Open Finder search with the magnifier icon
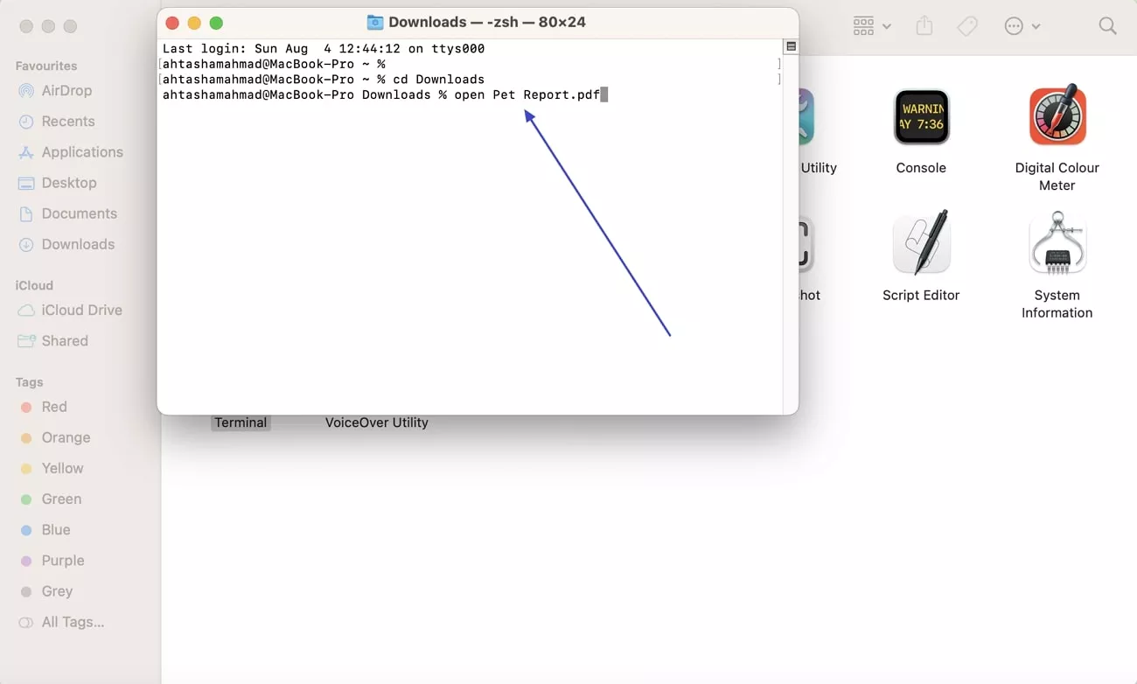1137x684 pixels. coord(1107,26)
